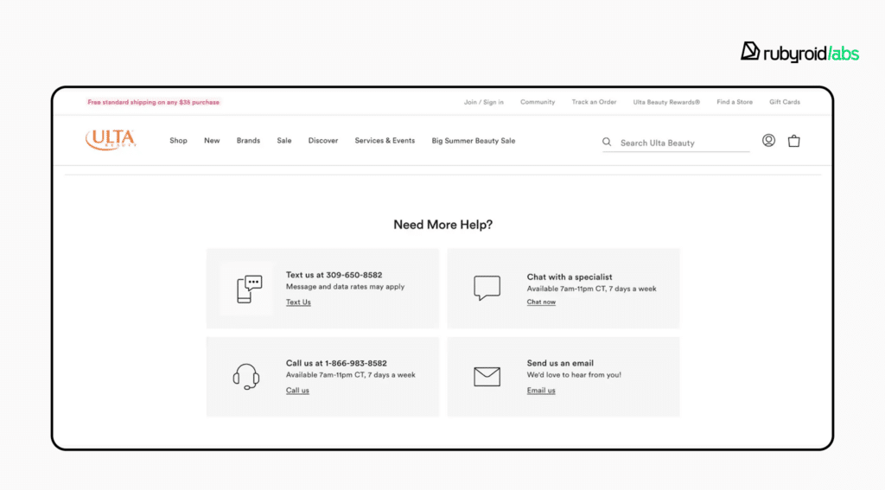Click the chat speech bubble icon
This screenshot has width=885, height=490.
[487, 288]
